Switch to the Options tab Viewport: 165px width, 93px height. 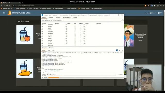(75, 18)
